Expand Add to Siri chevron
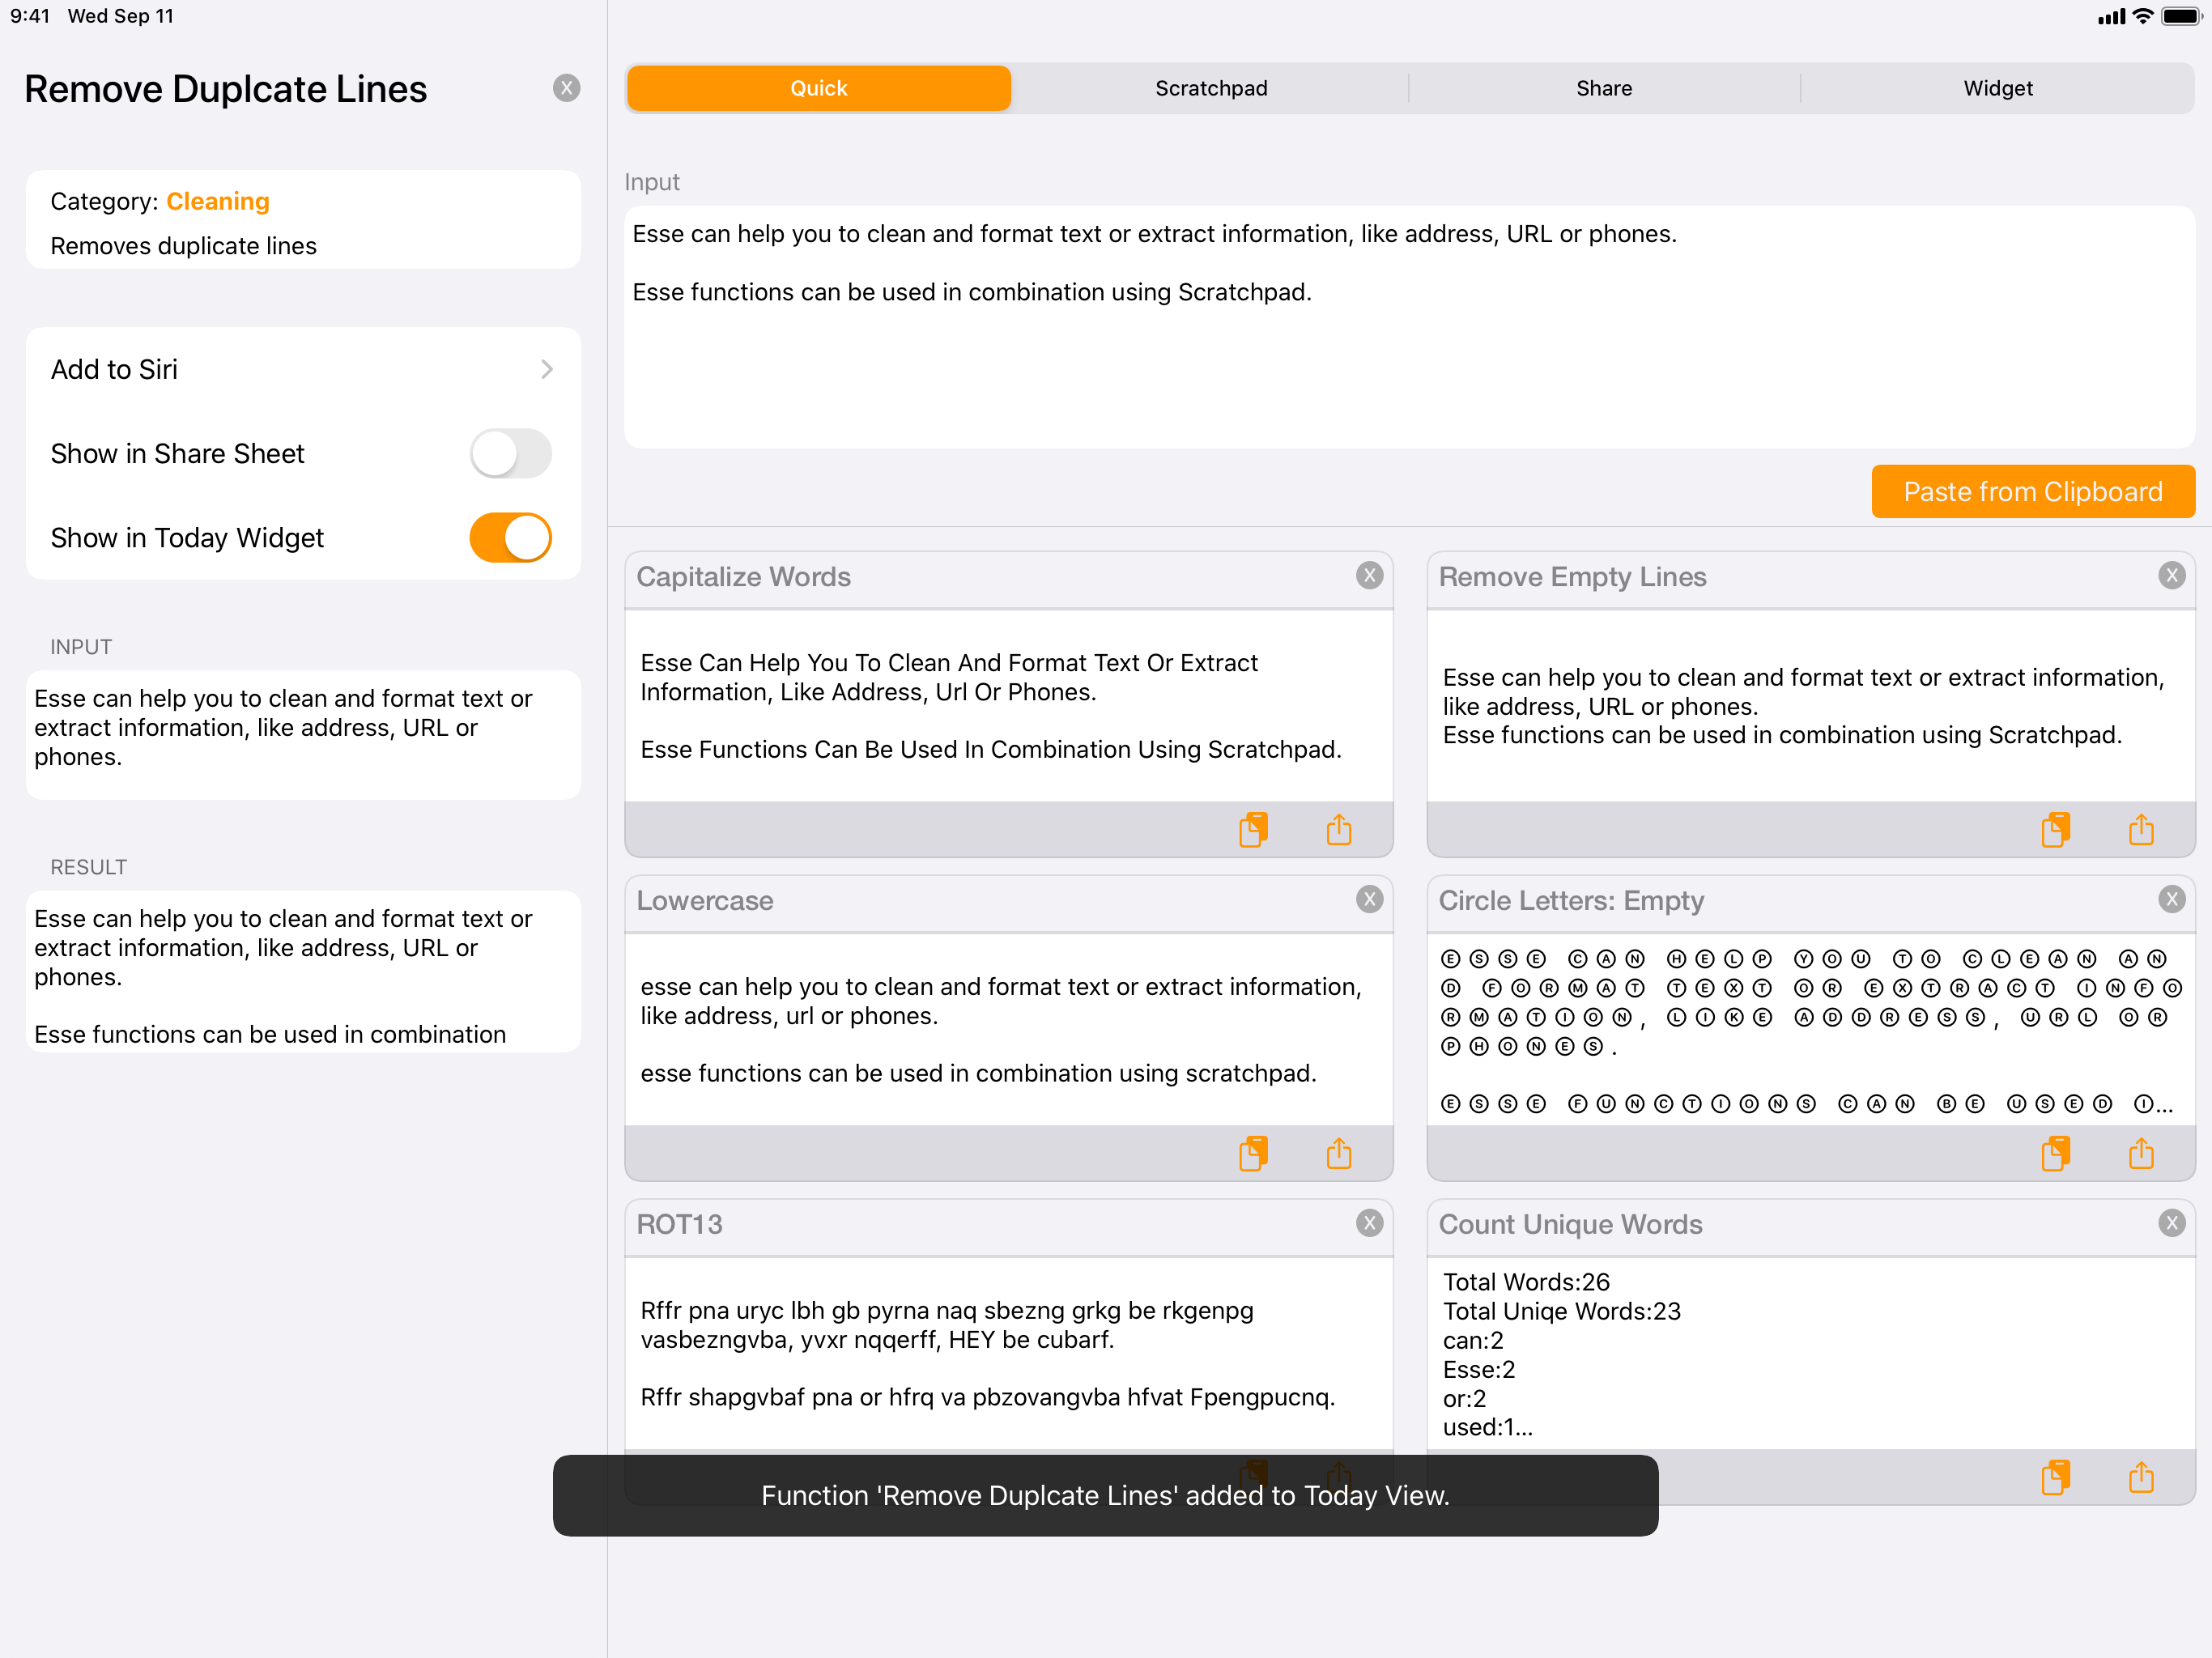This screenshot has height=1658, width=2212. [x=547, y=369]
